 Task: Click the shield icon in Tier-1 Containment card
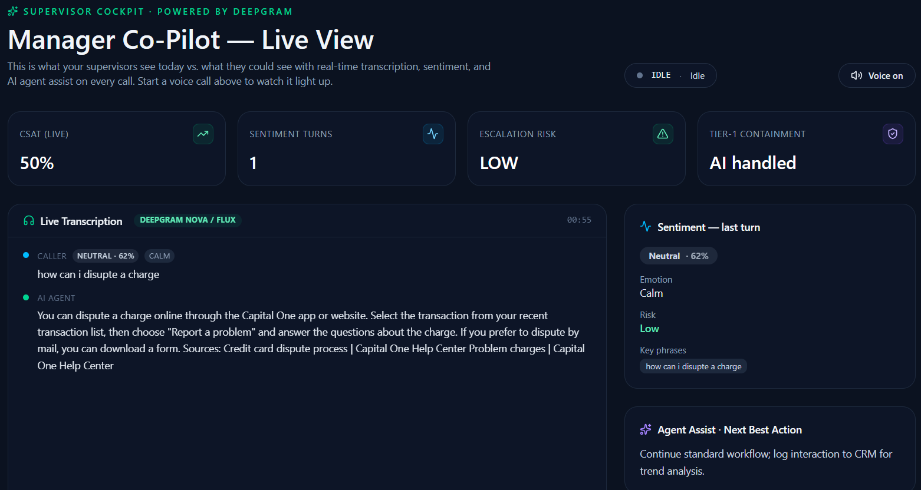coord(893,134)
